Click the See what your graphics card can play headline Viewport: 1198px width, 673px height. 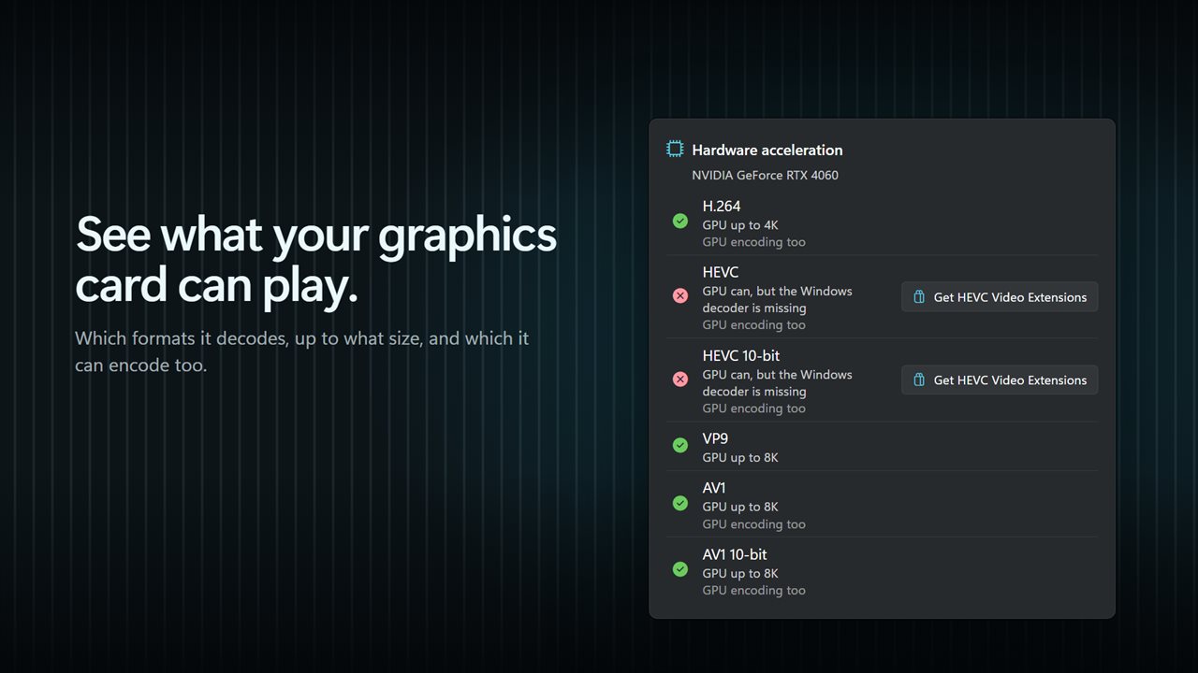(315, 261)
